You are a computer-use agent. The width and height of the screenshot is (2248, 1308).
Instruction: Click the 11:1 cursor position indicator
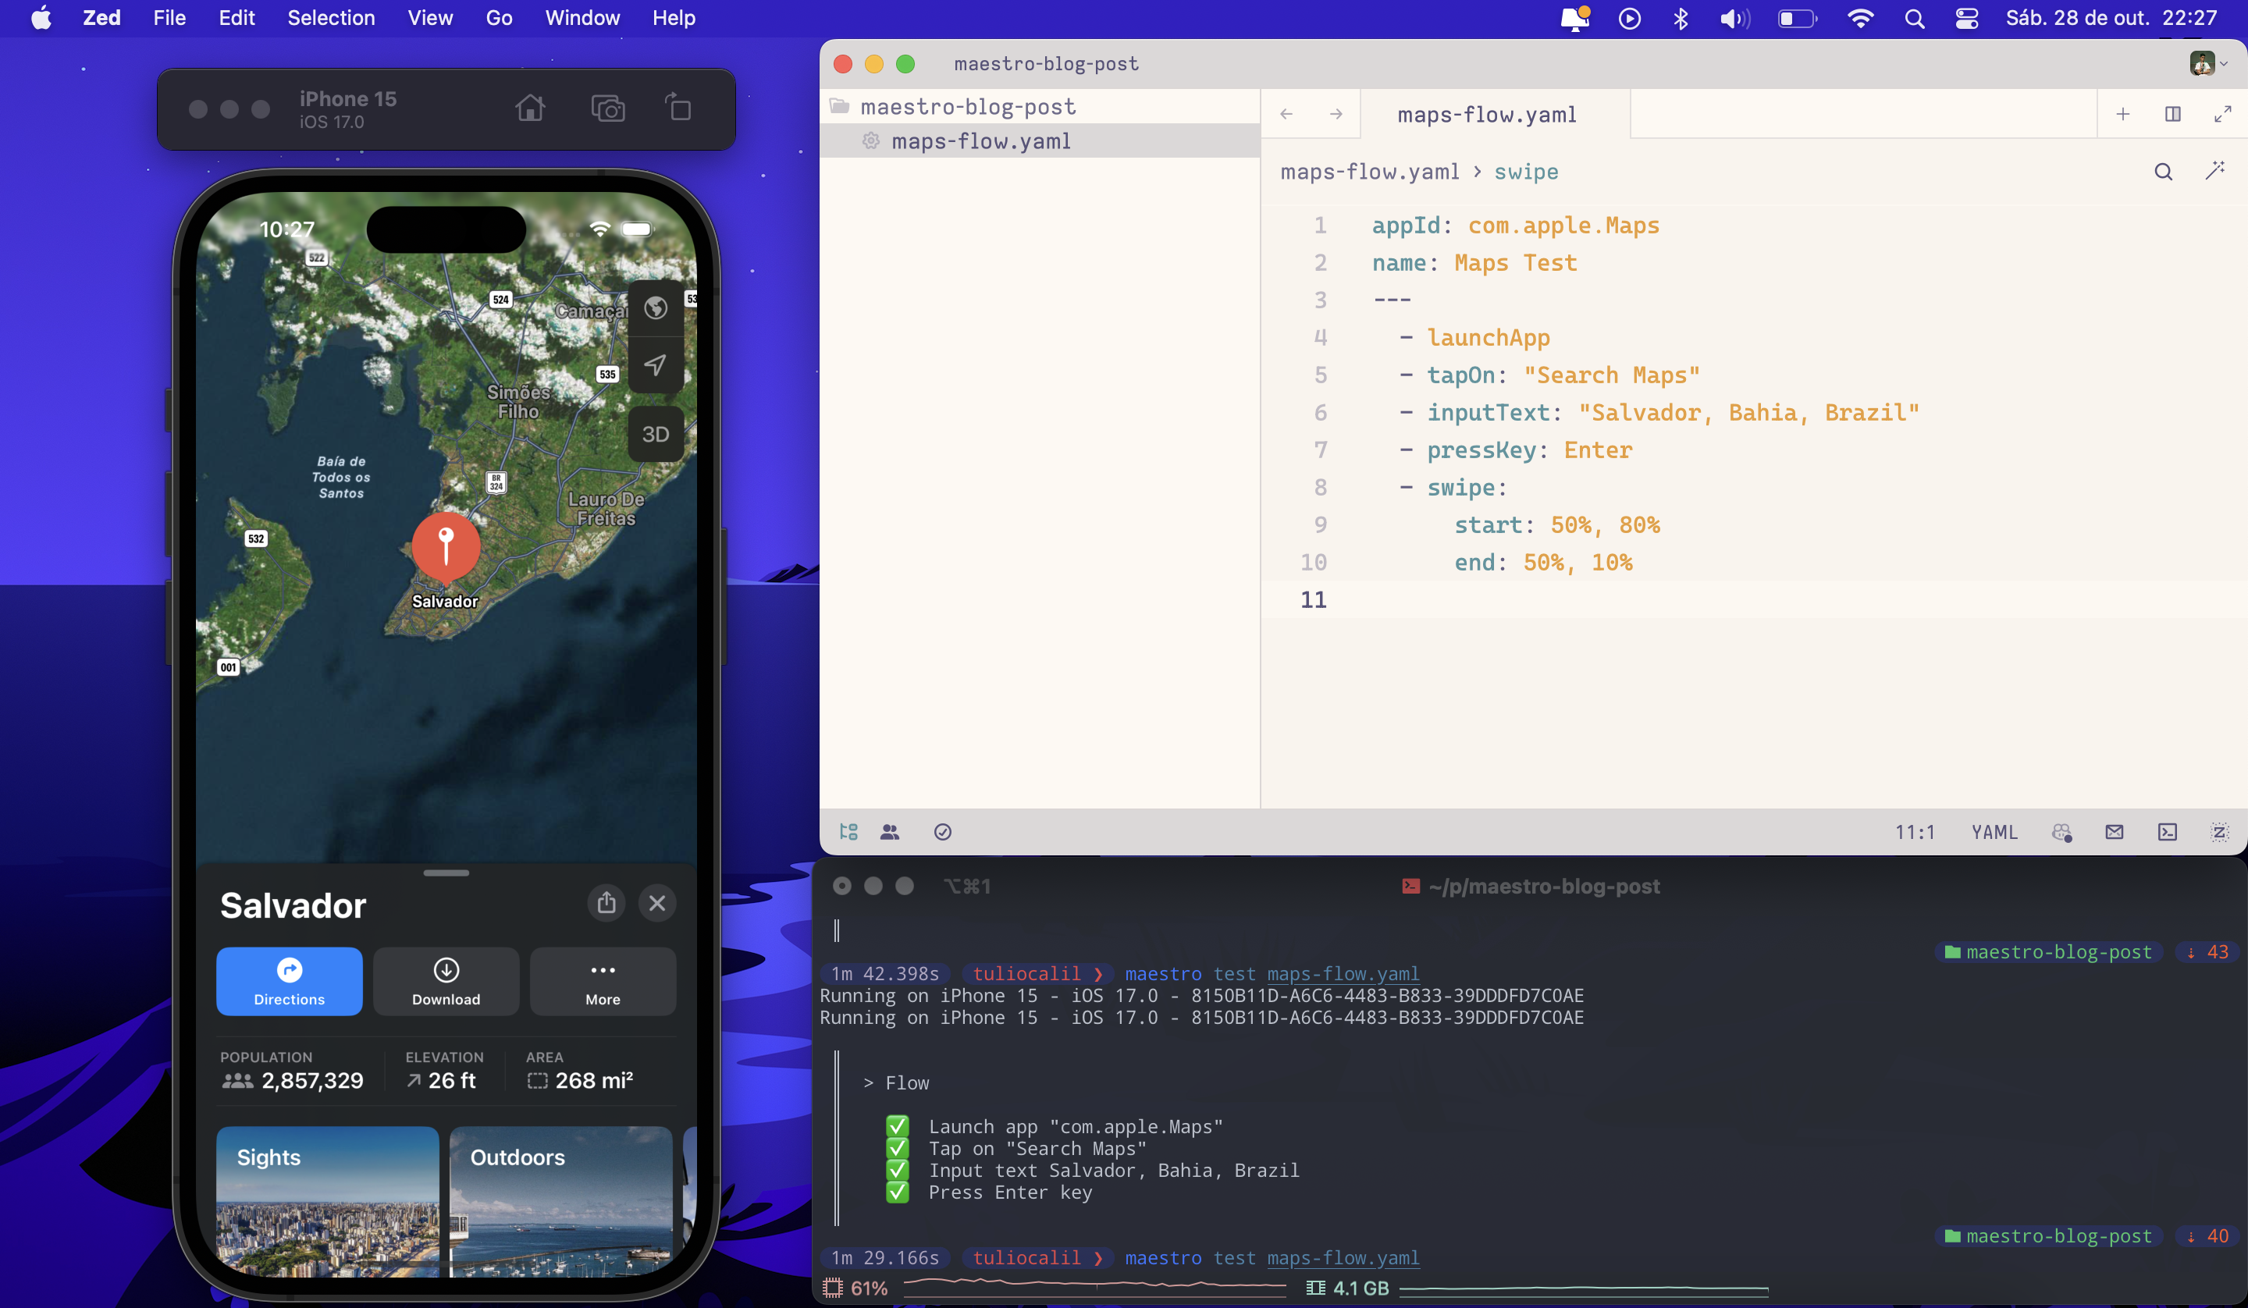pyautogui.click(x=1915, y=832)
